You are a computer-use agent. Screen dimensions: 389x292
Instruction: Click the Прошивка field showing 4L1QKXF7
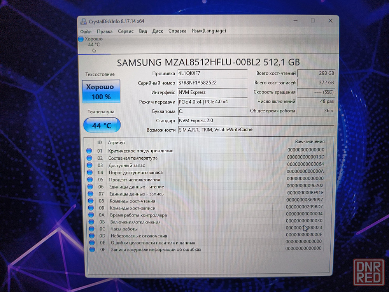tap(212, 73)
